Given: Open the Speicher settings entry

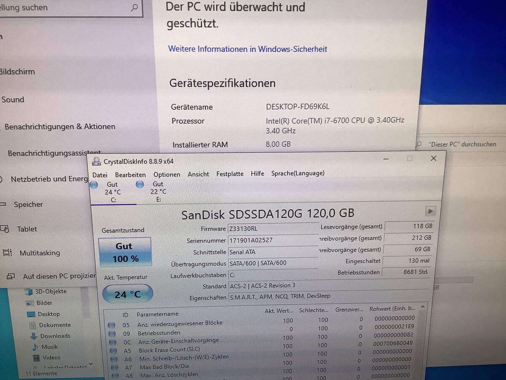Looking at the screenshot, I should (28, 204).
